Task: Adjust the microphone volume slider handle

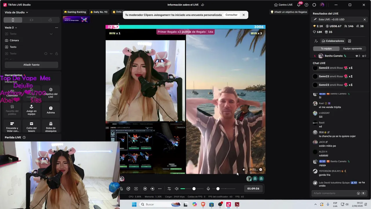Action: [218, 189]
